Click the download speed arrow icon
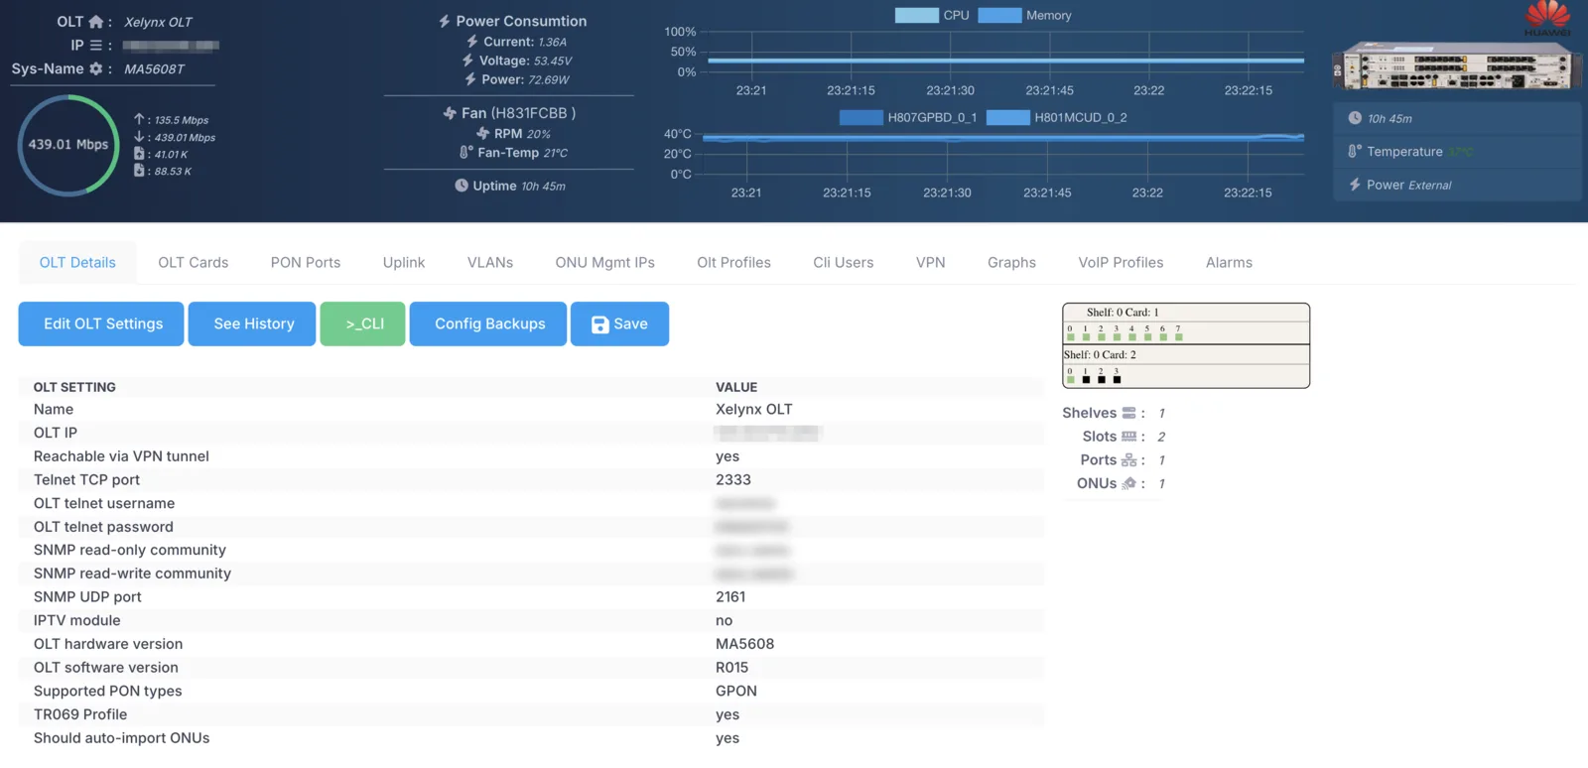 [139, 137]
